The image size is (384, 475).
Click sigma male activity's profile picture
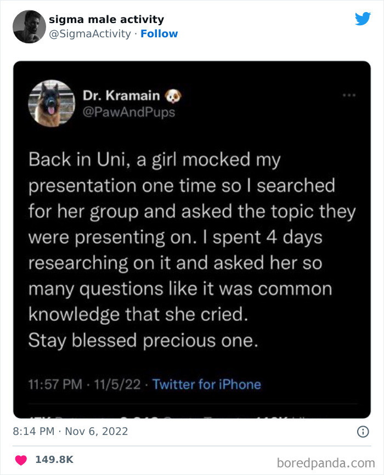click(29, 26)
